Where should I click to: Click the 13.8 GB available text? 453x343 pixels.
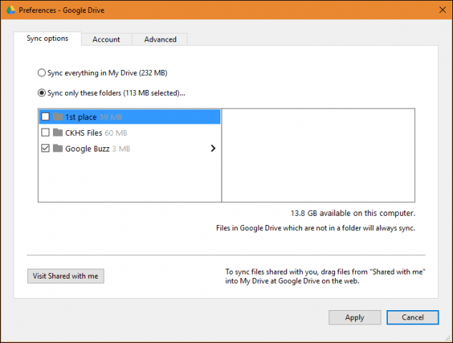coord(353,213)
